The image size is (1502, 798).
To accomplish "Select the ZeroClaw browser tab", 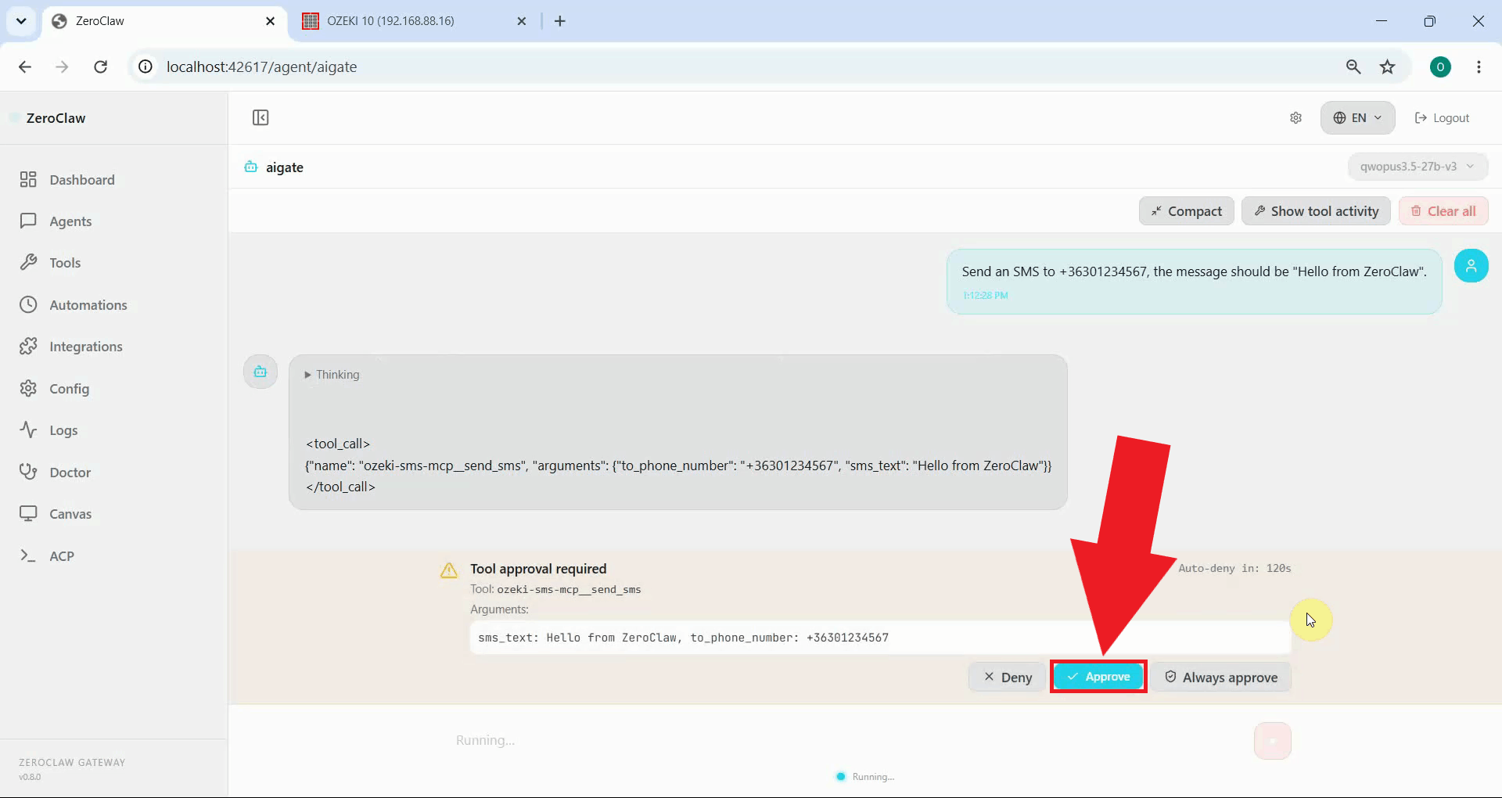I will [164, 21].
